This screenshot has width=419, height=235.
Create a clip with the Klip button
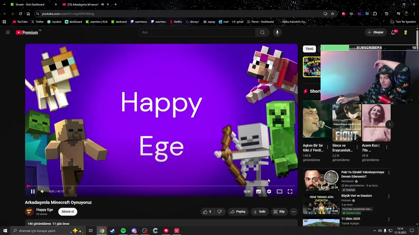pyautogui.click(x=279, y=211)
